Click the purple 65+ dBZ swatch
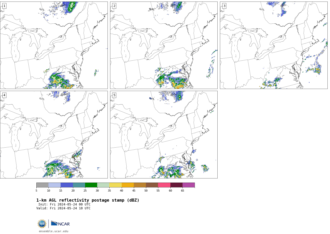Screen dimensions: 330x234 pyautogui.click(x=188, y=185)
